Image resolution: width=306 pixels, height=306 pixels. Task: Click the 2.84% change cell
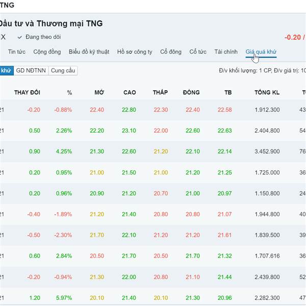64,256
